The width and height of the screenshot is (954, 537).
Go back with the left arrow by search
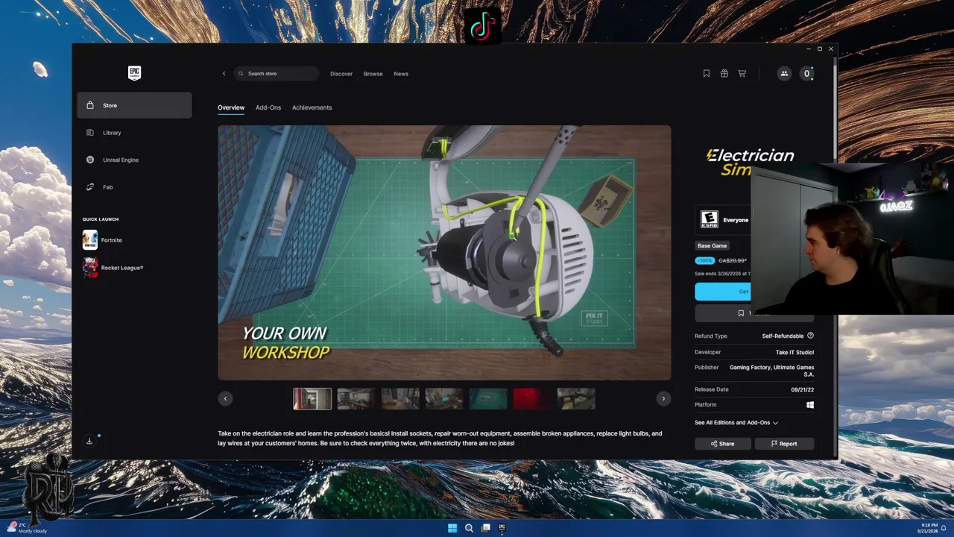[224, 74]
